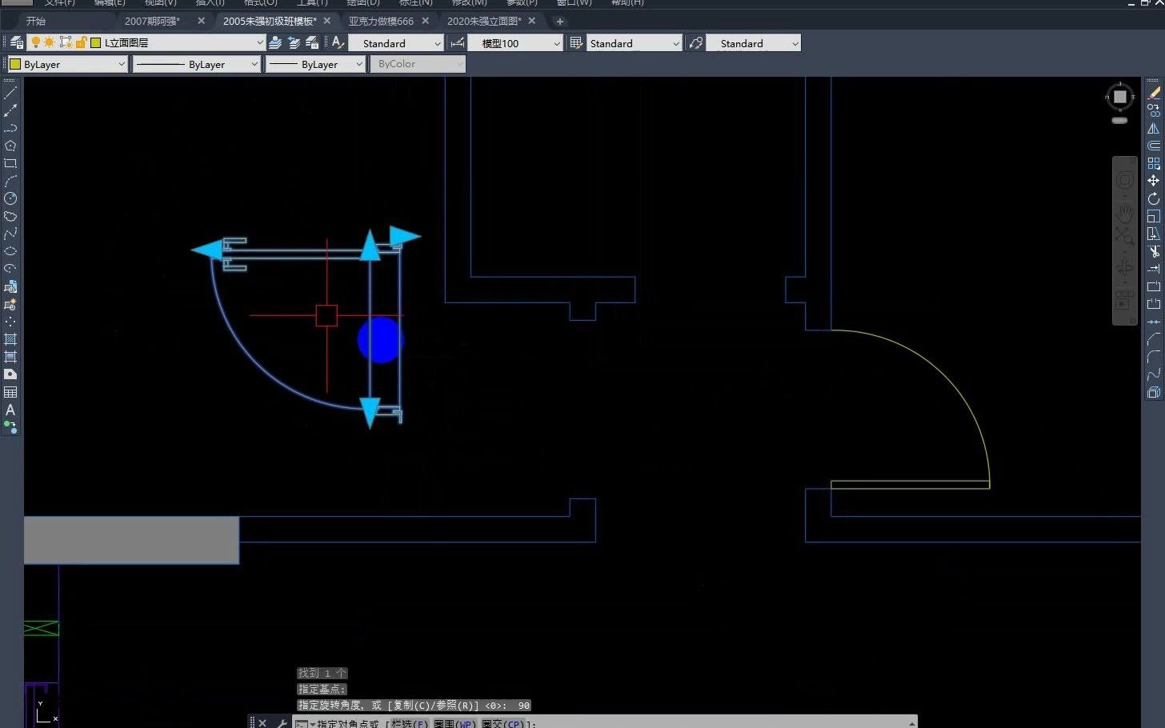Image resolution: width=1165 pixels, height=728 pixels.
Task: Select the Region tool
Action: pos(10,374)
